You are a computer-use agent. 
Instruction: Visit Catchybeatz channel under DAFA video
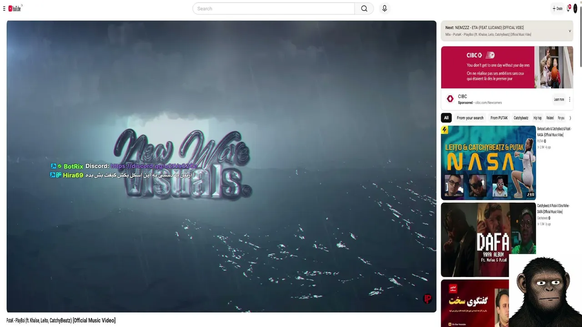click(542, 218)
